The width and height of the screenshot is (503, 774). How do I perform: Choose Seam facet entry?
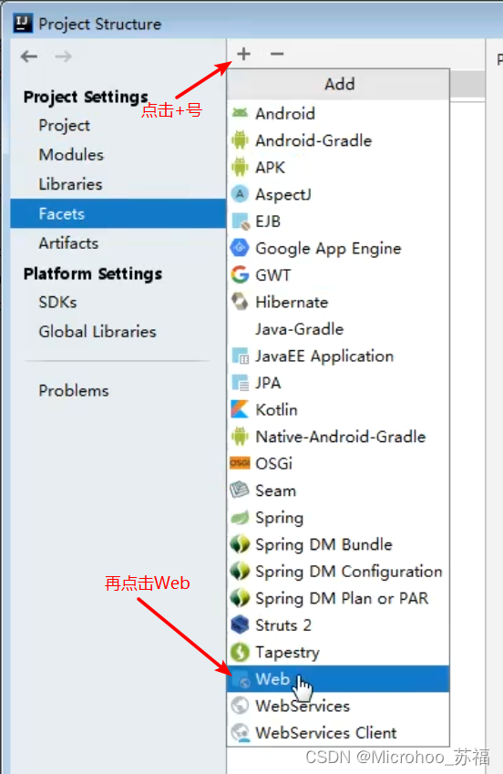[x=338, y=490]
